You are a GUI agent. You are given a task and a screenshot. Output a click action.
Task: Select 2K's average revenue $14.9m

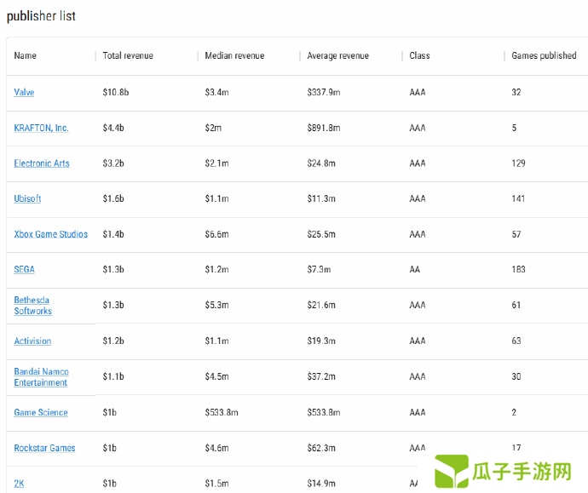(321, 484)
